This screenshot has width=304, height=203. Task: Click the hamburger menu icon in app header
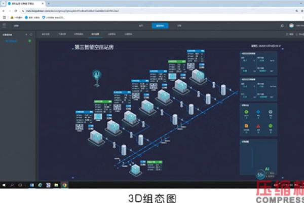[4, 25]
